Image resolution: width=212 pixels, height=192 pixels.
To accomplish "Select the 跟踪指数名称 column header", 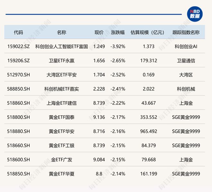I will 186,32.
